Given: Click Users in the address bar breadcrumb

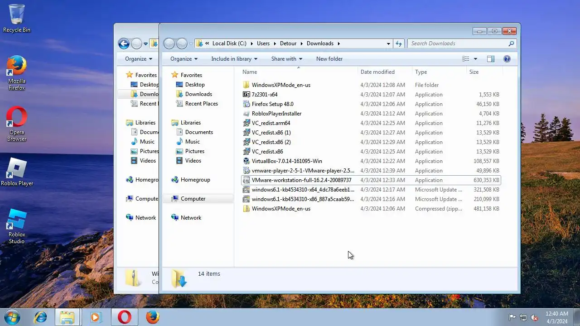Looking at the screenshot, I should pyautogui.click(x=263, y=43).
